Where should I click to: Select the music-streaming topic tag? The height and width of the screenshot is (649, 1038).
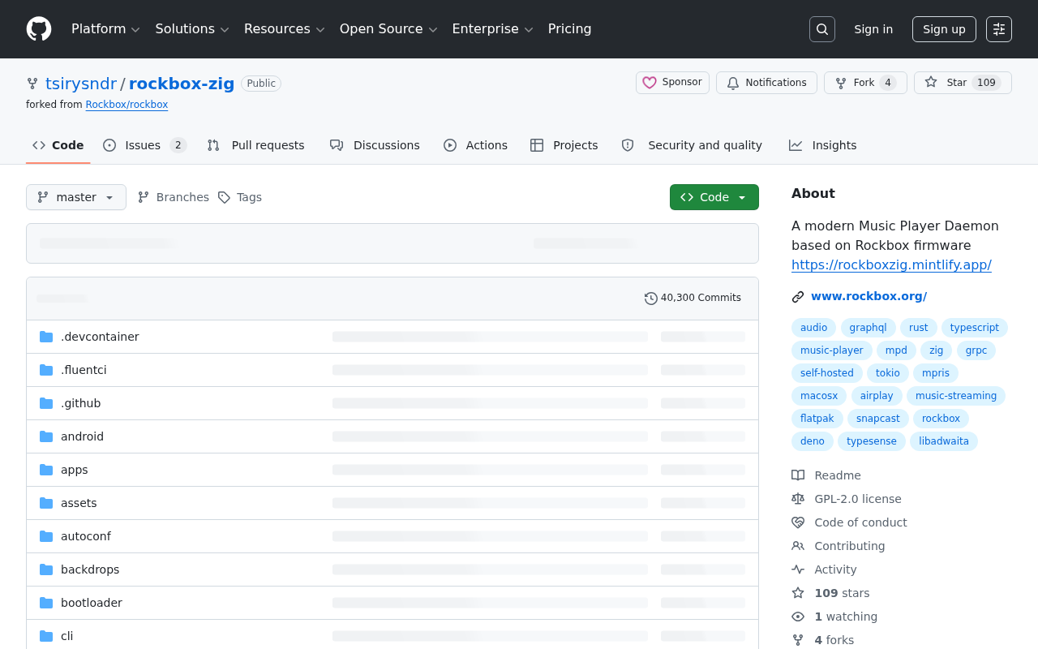coord(955,396)
